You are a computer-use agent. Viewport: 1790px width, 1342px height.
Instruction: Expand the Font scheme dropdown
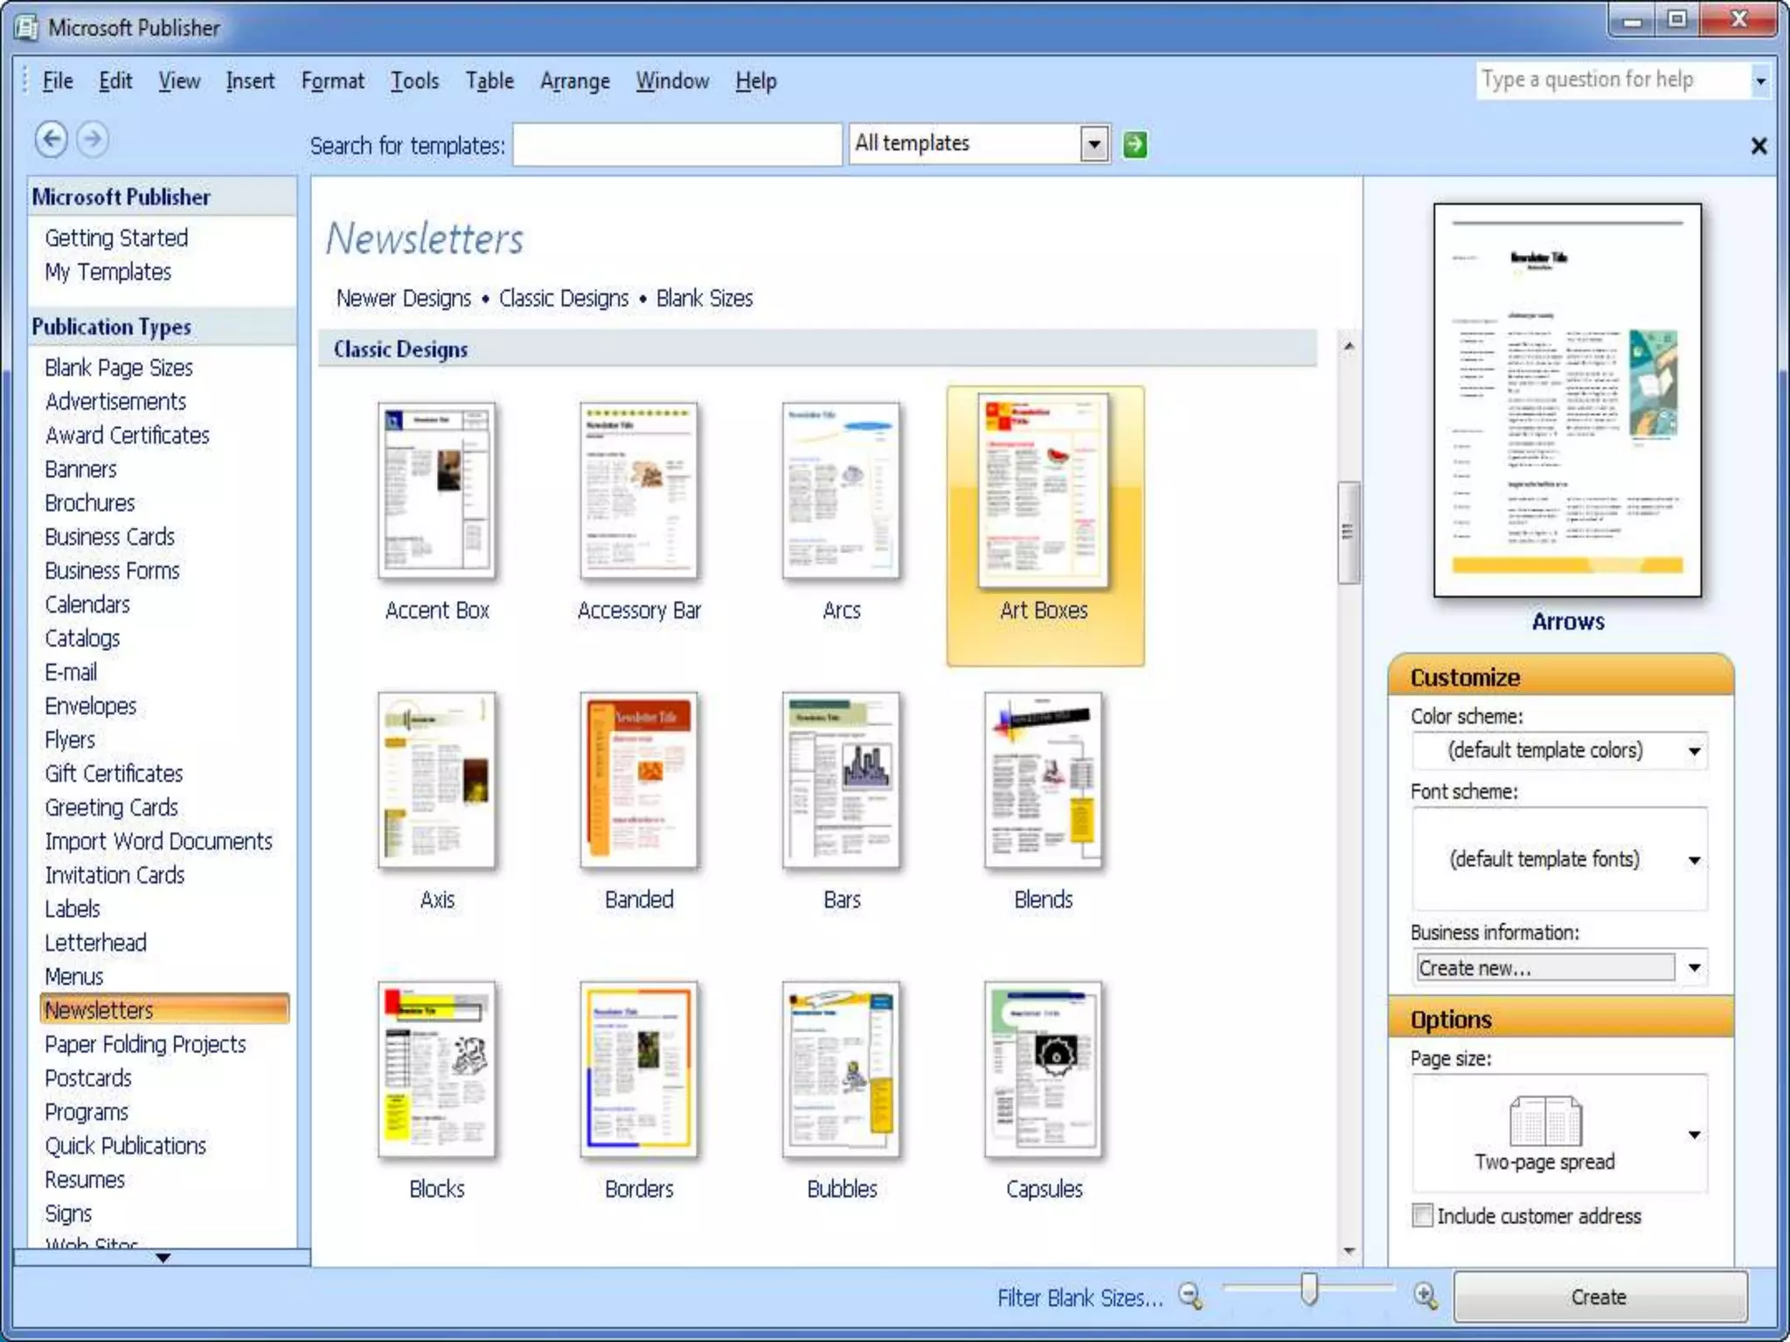tap(1694, 861)
